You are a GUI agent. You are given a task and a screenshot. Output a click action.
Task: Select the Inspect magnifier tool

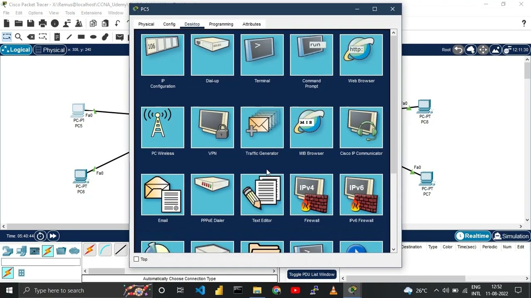pyautogui.click(x=19, y=37)
